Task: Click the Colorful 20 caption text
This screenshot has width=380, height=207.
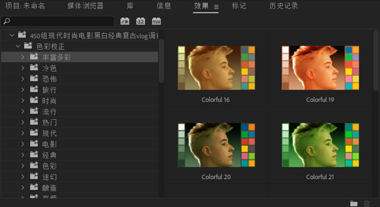Action: coord(216,177)
